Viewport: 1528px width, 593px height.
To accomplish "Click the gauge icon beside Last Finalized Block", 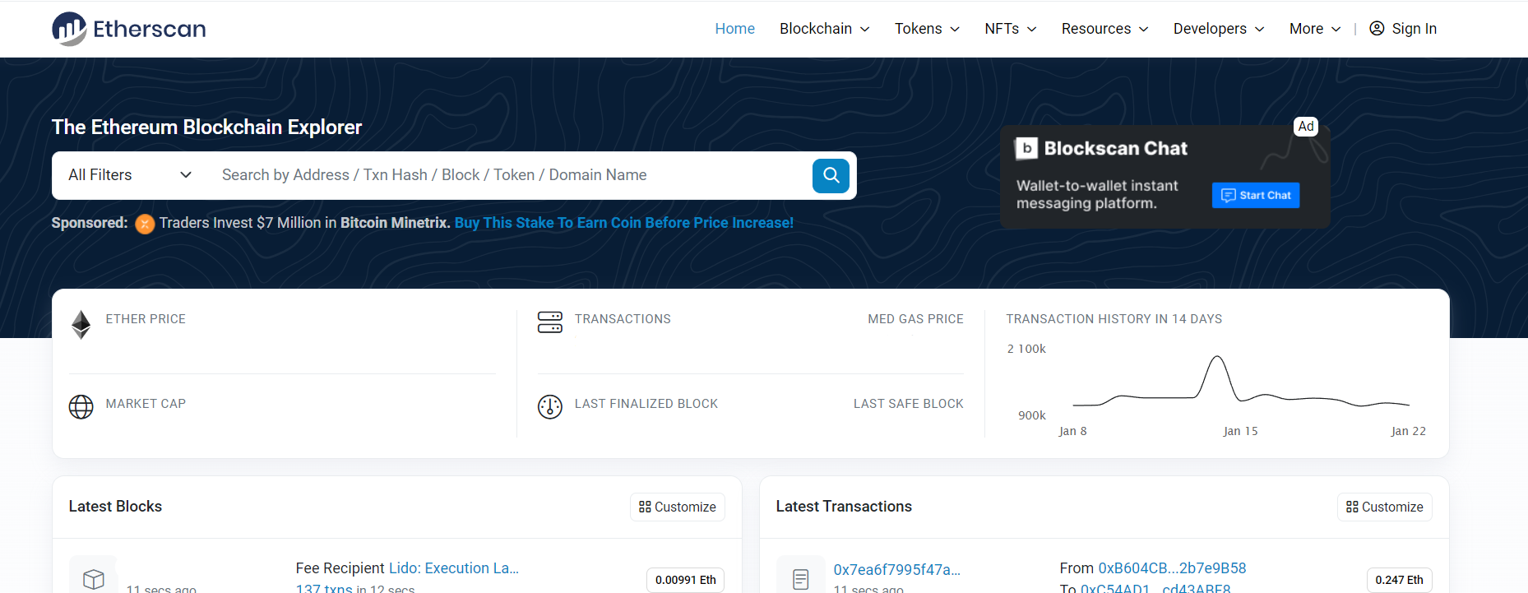I will (550, 406).
